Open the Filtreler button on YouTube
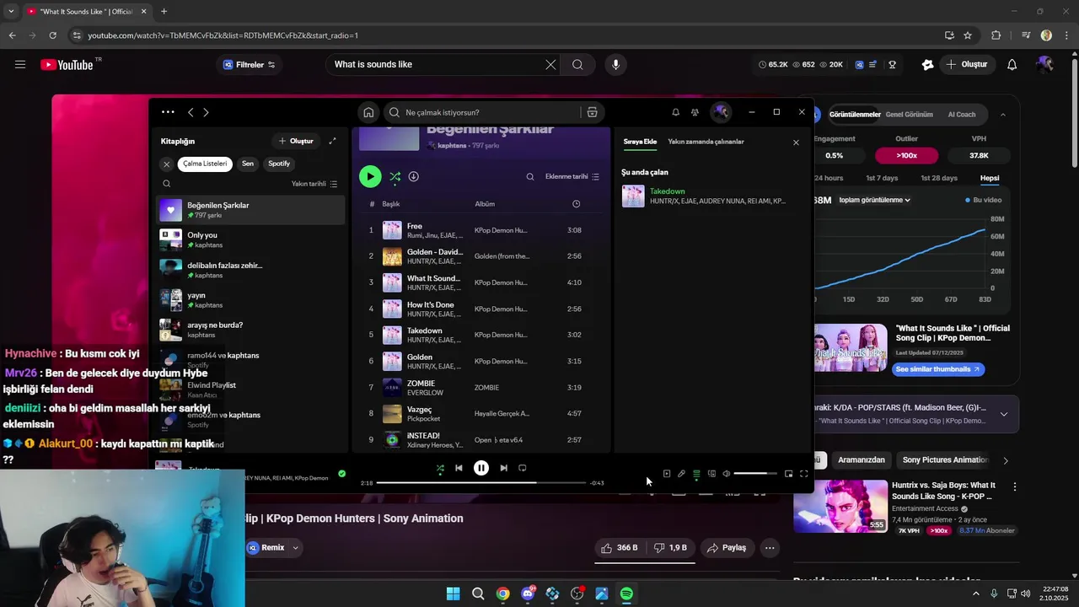Image resolution: width=1079 pixels, height=607 pixels. (249, 65)
